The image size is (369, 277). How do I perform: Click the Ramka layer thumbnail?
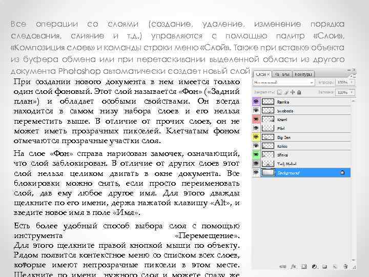pos(268,102)
